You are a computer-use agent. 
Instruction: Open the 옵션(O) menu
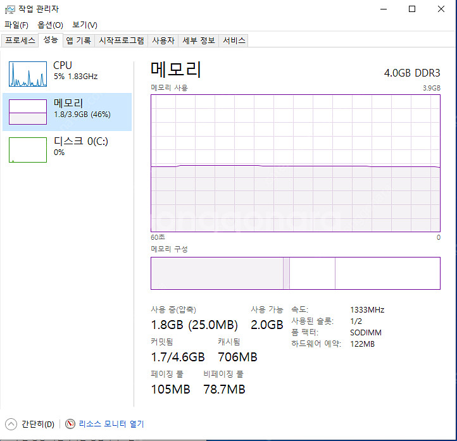pyautogui.click(x=50, y=25)
